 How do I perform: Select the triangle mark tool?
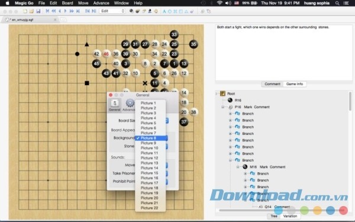(x=186, y=11)
